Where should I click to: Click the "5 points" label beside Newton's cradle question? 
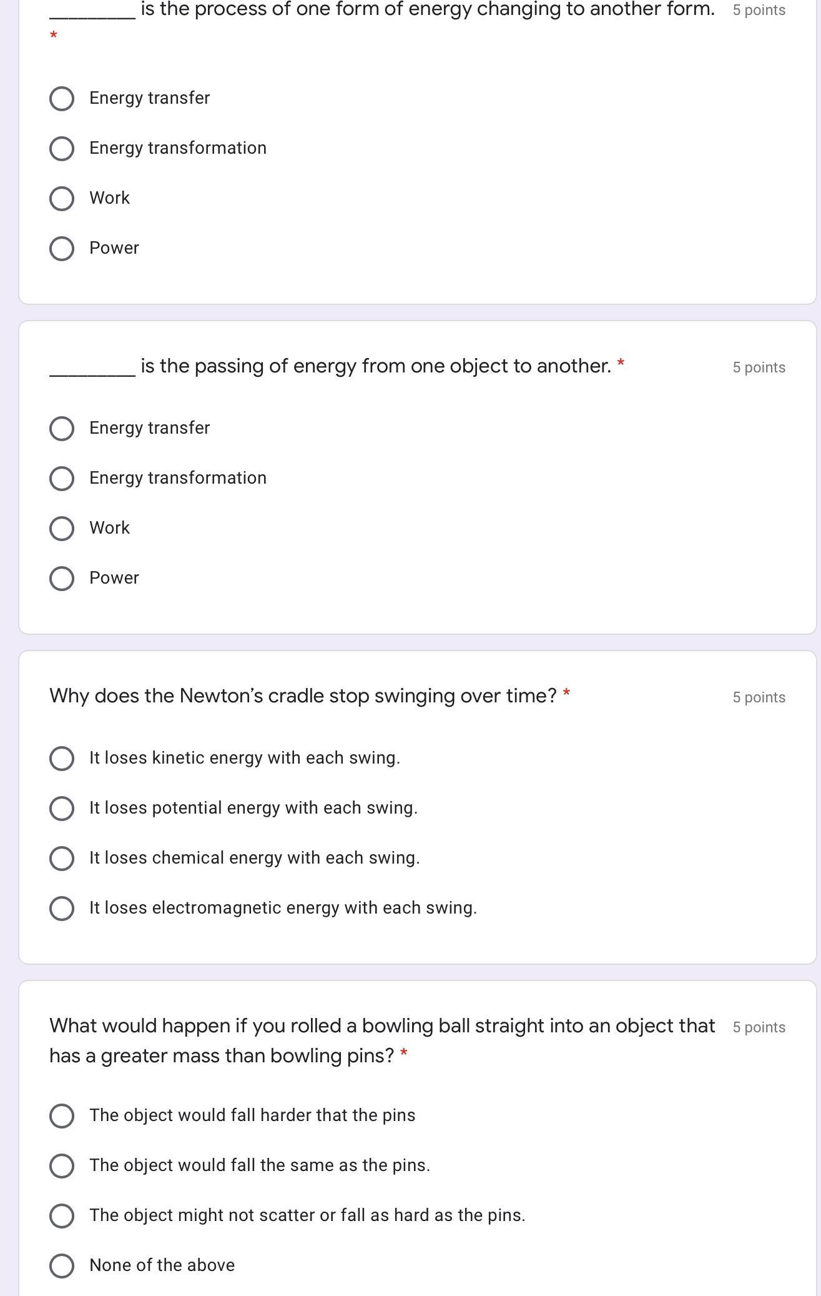point(759,697)
